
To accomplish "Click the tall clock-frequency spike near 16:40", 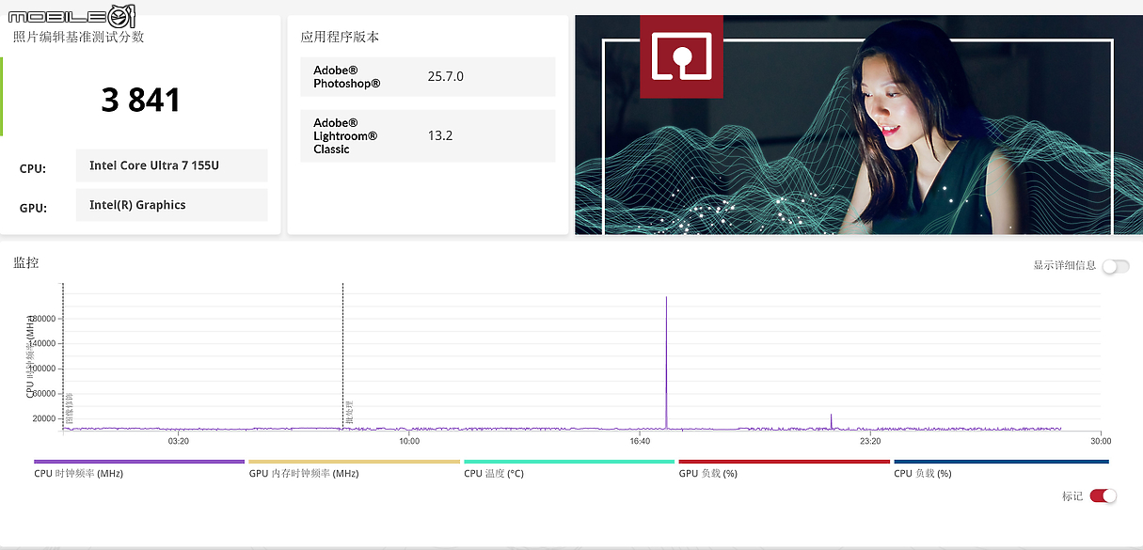I will coord(667,362).
